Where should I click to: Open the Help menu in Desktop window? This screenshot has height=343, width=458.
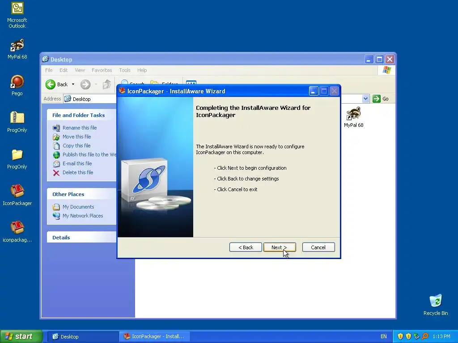coord(142,70)
